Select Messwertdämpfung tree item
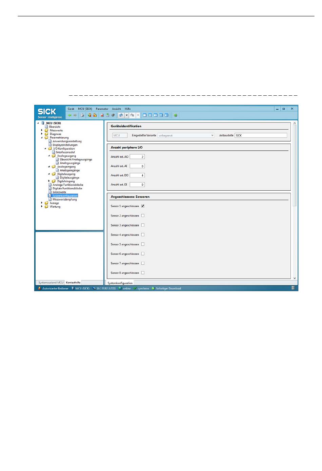Image resolution: width=322 pixels, height=471 pixels. 65,200
